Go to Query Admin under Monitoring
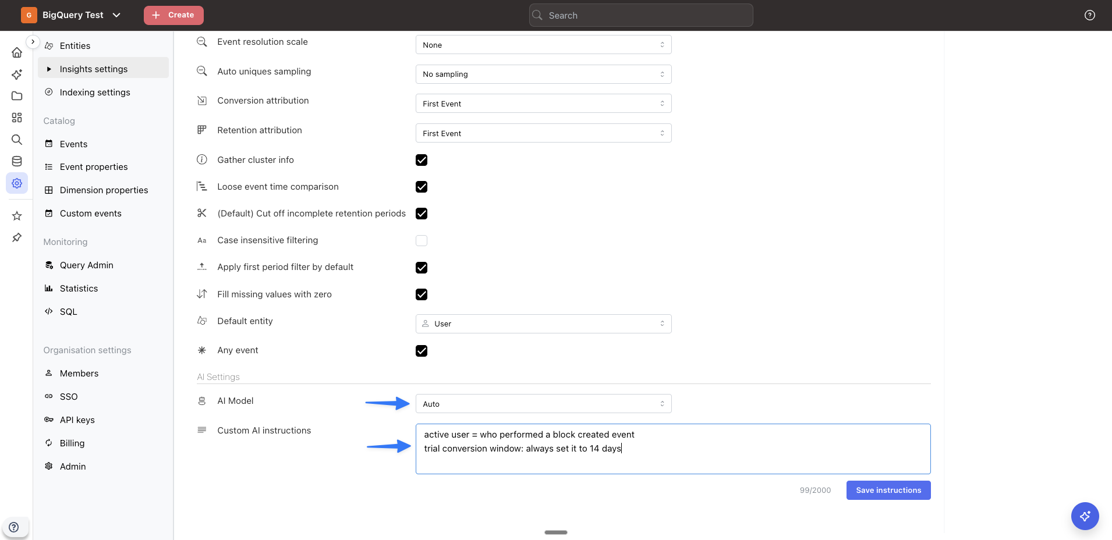The height and width of the screenshot is (540, 1112). pyautogui.click(x=86, y=265)
